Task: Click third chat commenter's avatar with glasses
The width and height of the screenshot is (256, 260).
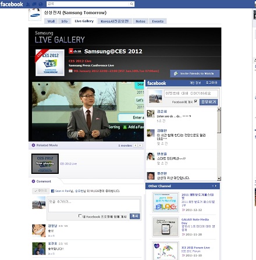Action: tap(151, 156)
